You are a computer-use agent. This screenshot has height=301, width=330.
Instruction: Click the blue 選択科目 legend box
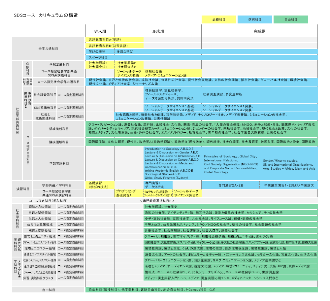click(x=255, y=19)
